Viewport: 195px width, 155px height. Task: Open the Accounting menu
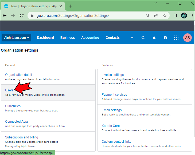point(90,38)
